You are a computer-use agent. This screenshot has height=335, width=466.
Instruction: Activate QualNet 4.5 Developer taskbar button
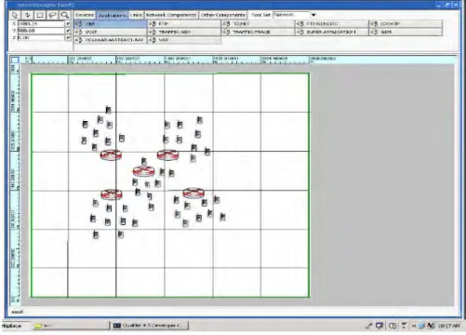tap(150, 326)
